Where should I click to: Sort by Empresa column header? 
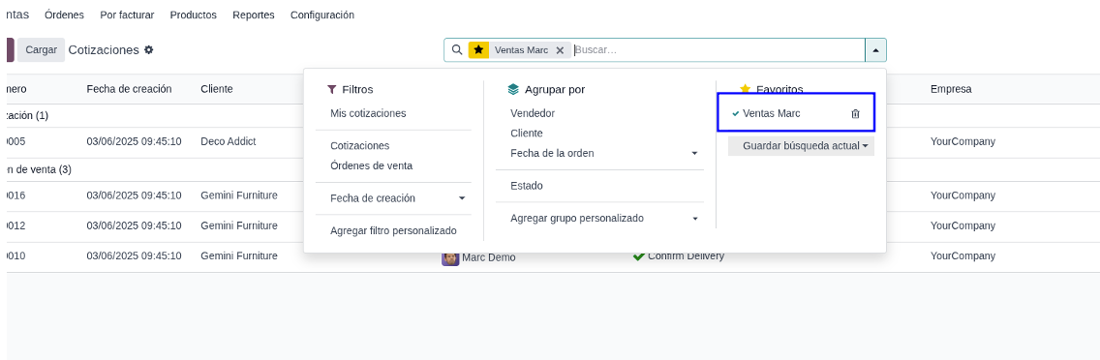coord(951,89)
